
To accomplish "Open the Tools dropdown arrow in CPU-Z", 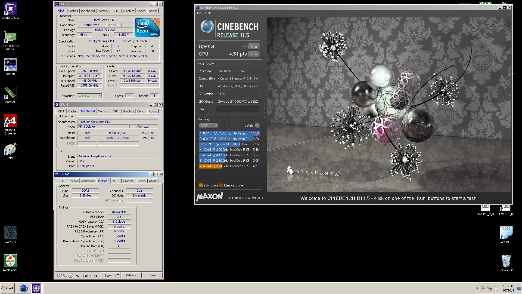I will (118, 275).
